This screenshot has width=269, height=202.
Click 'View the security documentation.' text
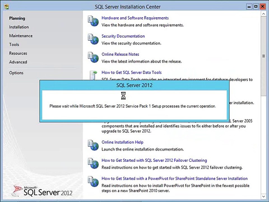pyautogui.click(x=131, y=43)
